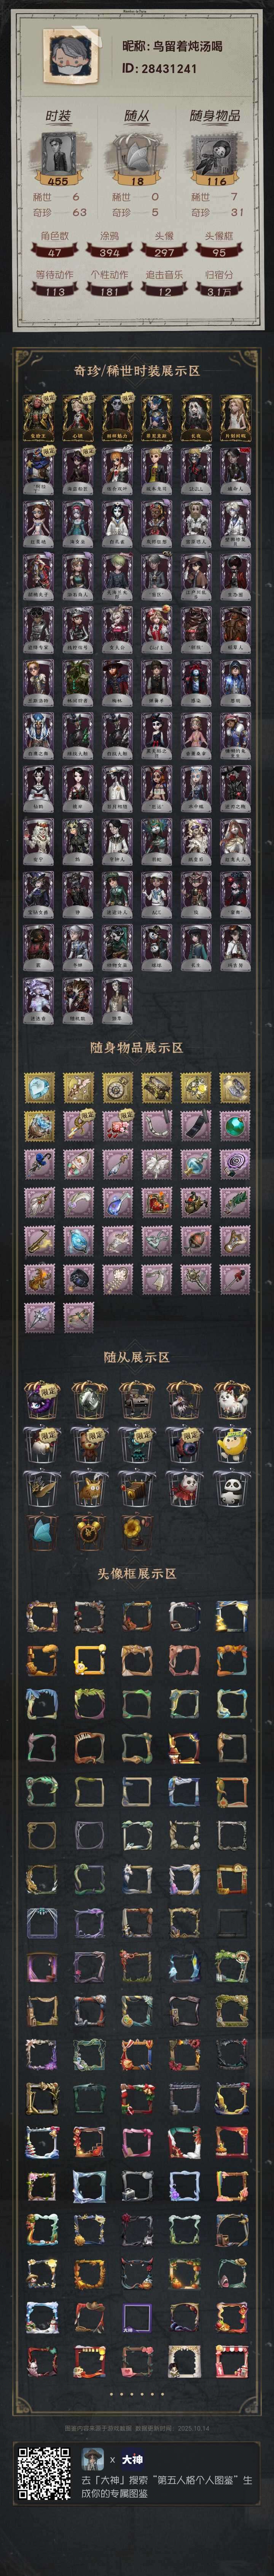
Task: Jump to the 随从展示区 section title
Action: pyautogui.click(x=137, y=1357)
